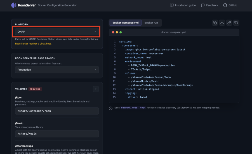Screen dimensions: 252x154
Task: Click the '/share/Container/roon-backups:/RoonBackups' line
Action: pyautogui.click(x=162, y=85)
